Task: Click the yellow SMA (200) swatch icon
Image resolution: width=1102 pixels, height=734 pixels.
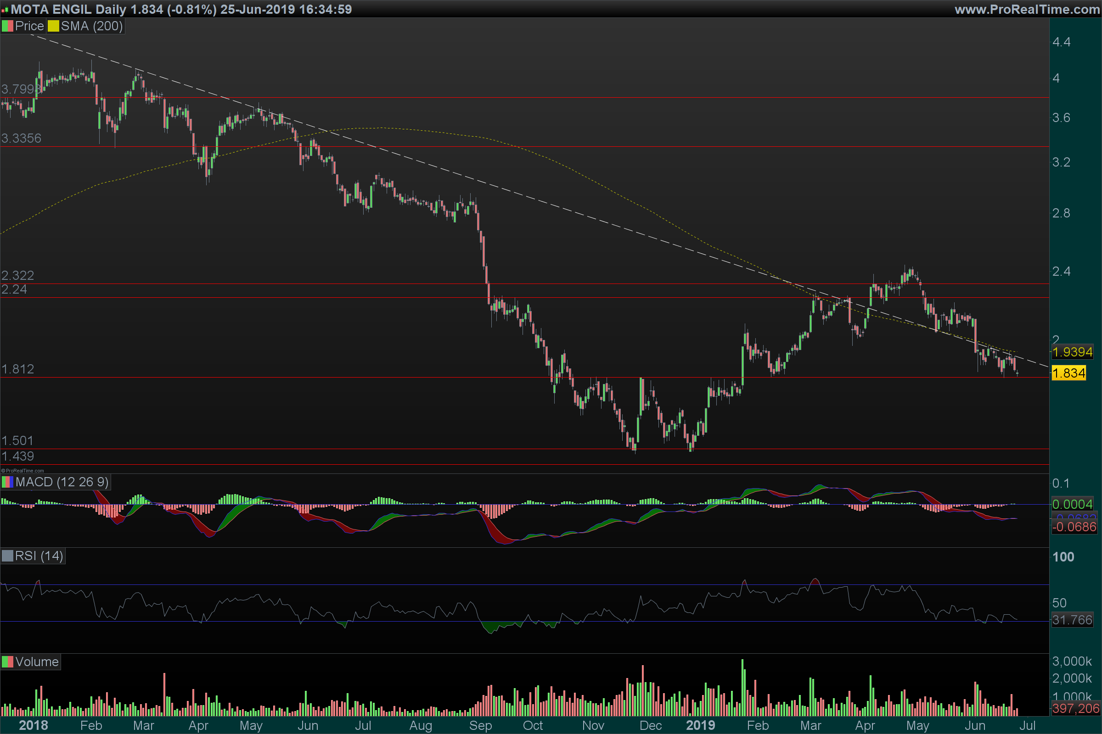Action: point(53,26)
